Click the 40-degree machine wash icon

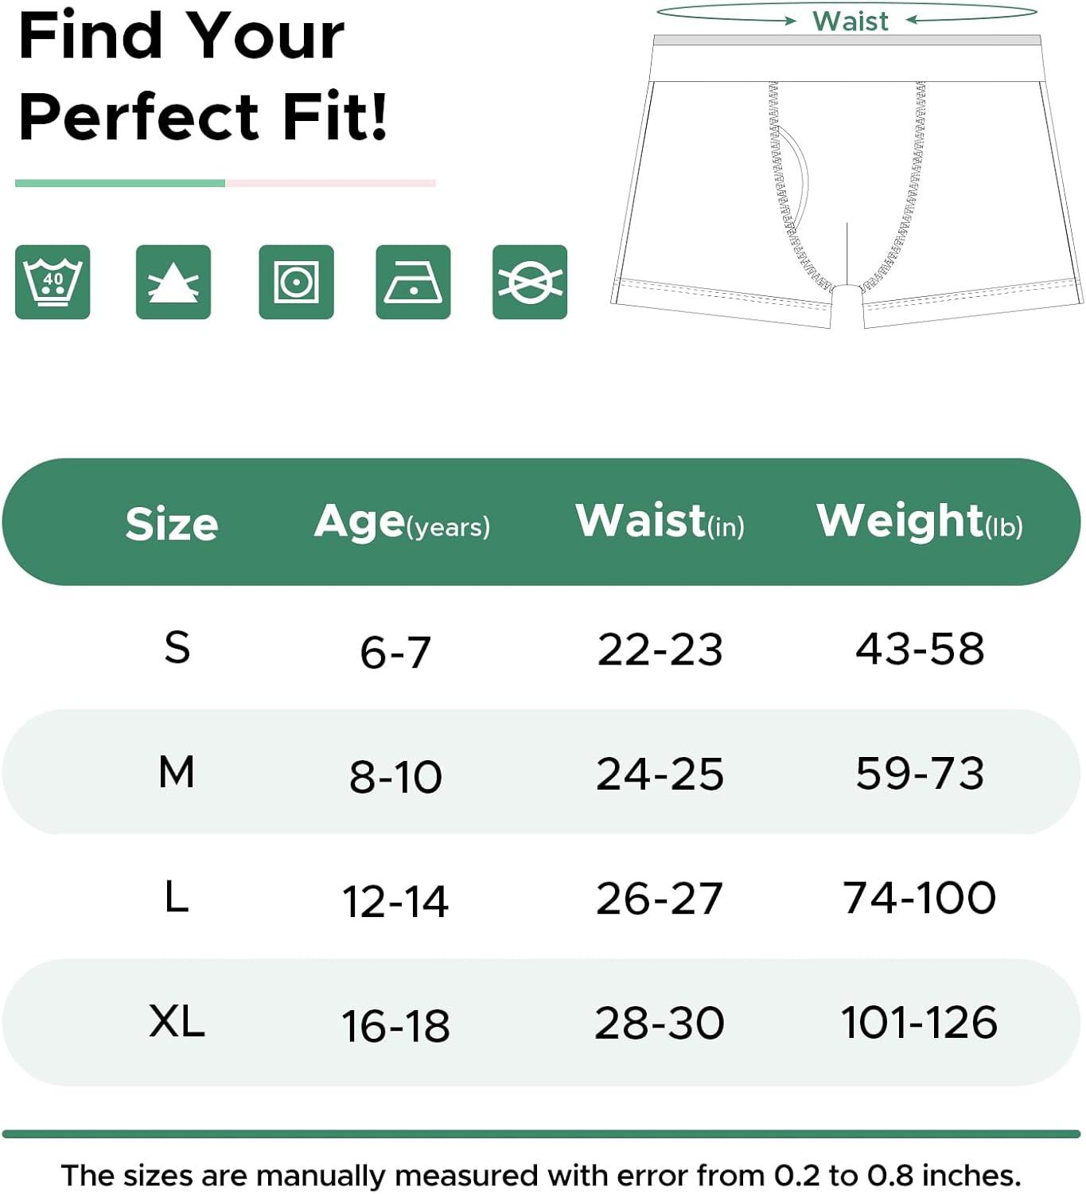point(53,282)
